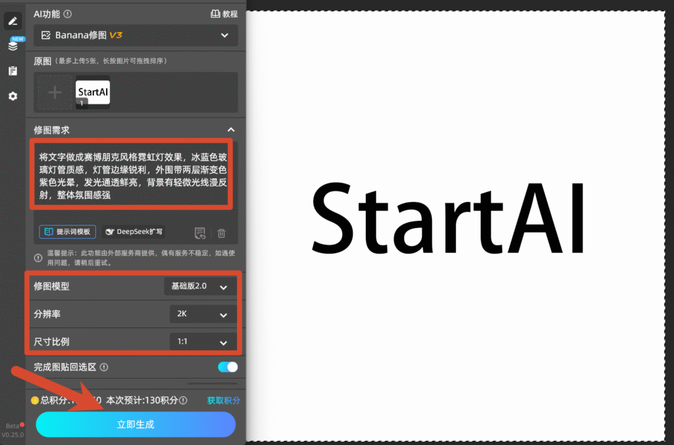Click info icon next to 完成图贴回选区
Viewport: 674px width, 445px height.
tap(104, 367)
